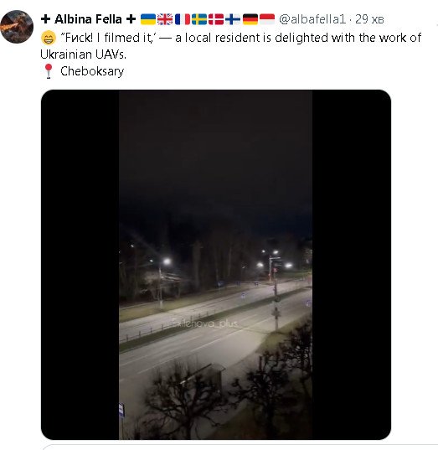Click the cross symbol before Albina
Screen dimensions: 438x450
[45, 19]
